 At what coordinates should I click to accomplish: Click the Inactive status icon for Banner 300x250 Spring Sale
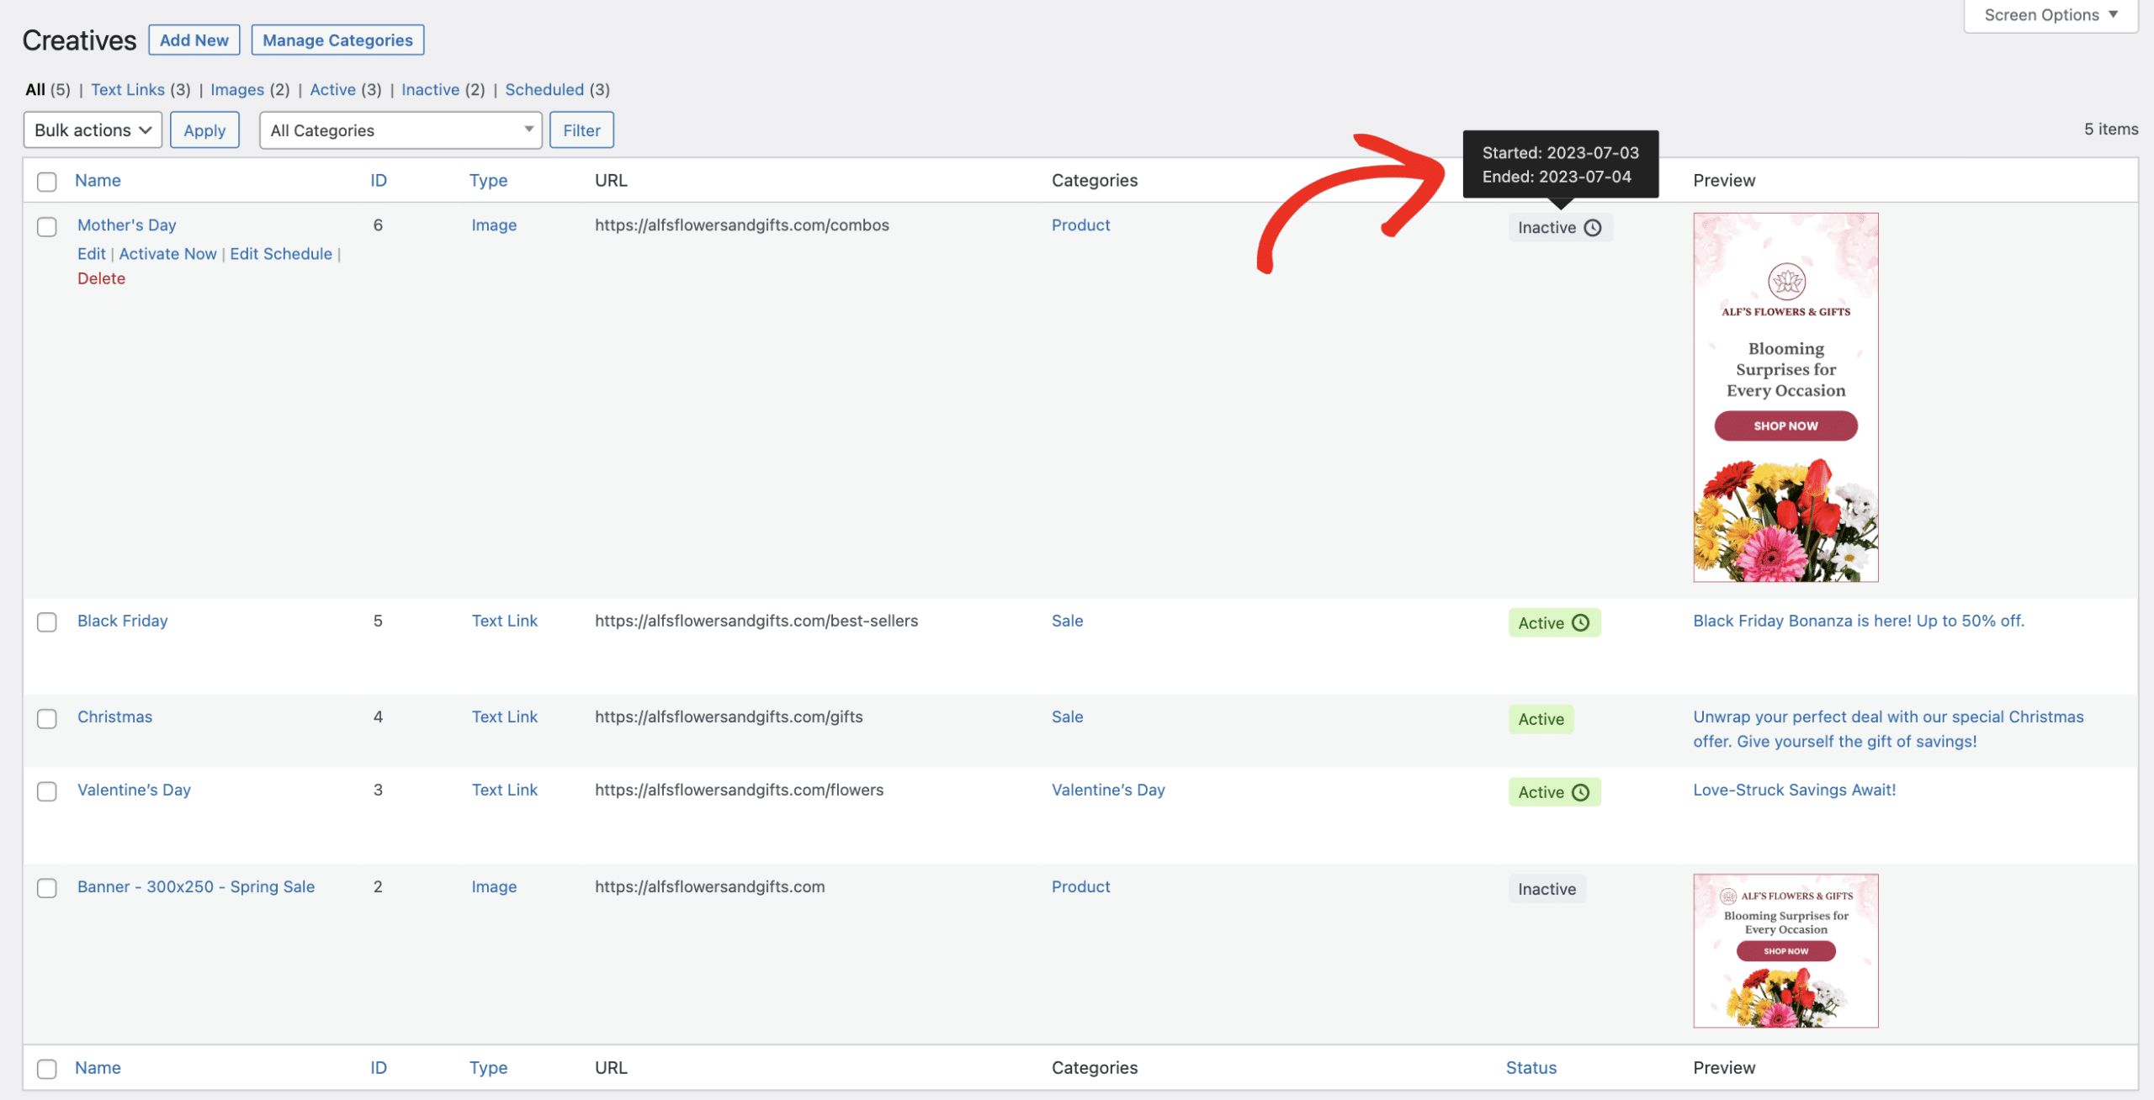tap(1547, 886)
